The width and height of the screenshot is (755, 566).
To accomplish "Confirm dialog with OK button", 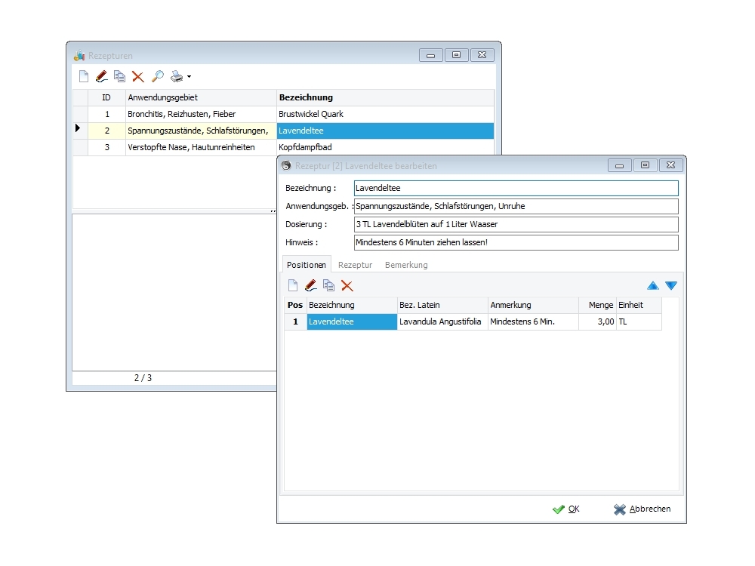I will click(x=566, y=509).
